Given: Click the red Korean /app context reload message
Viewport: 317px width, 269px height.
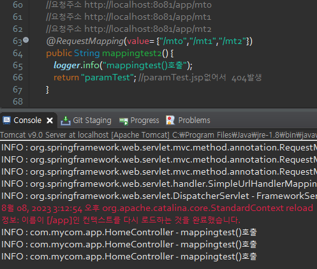Looking at the screenshot, I should pos(121,221).
